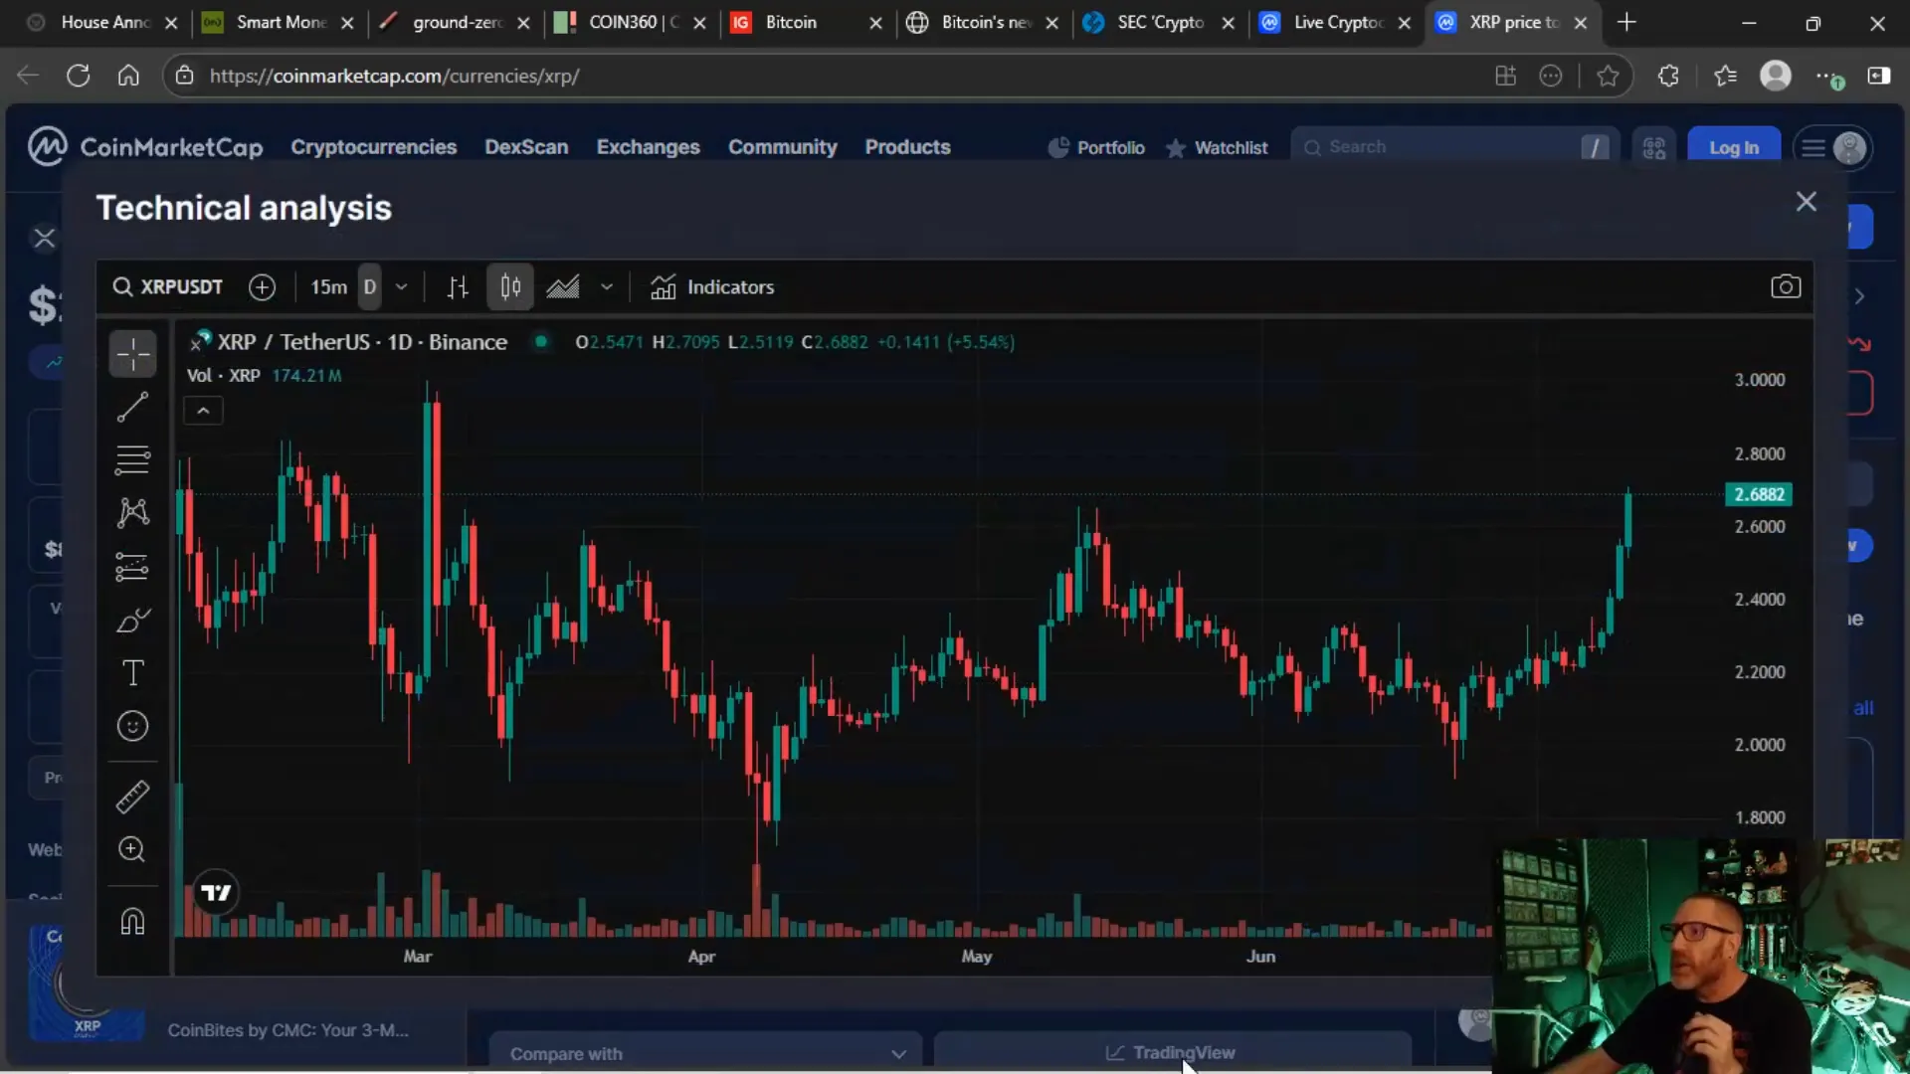Open the Community menu
The height and width of the screenshot is (1074, 1910).
click(783, 147)
